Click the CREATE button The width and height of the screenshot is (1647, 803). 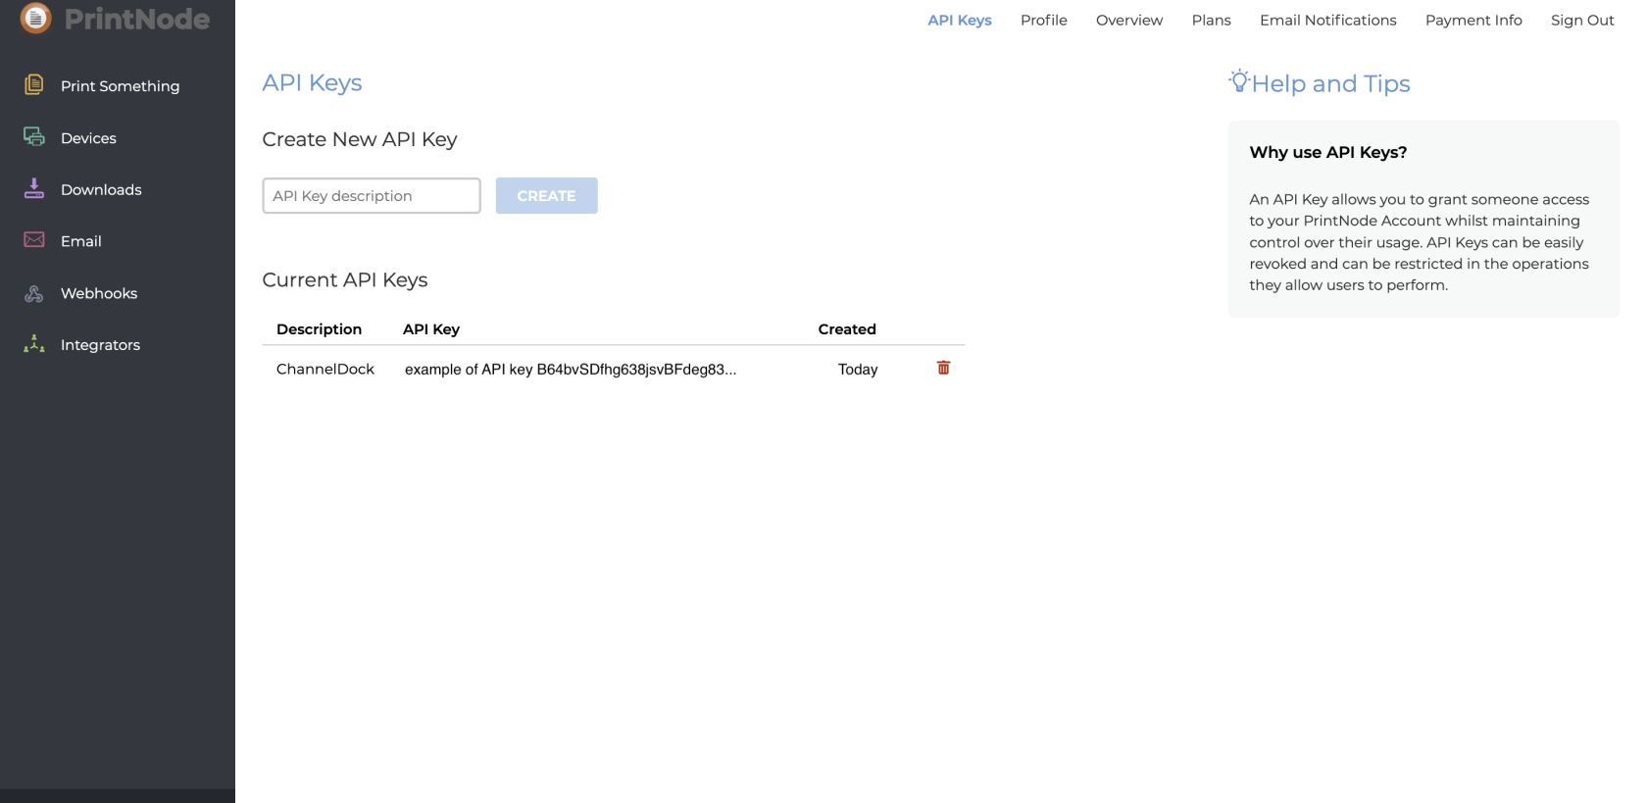546,196
